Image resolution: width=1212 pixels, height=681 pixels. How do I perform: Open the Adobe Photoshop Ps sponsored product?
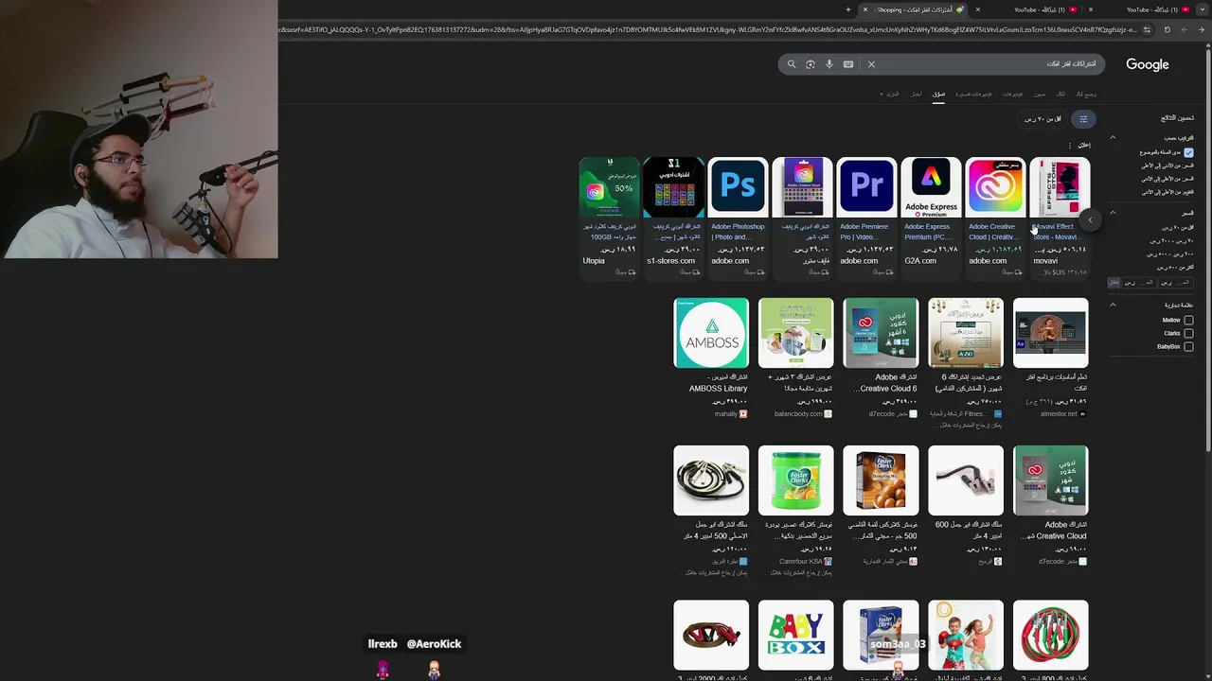click(738, 188)
